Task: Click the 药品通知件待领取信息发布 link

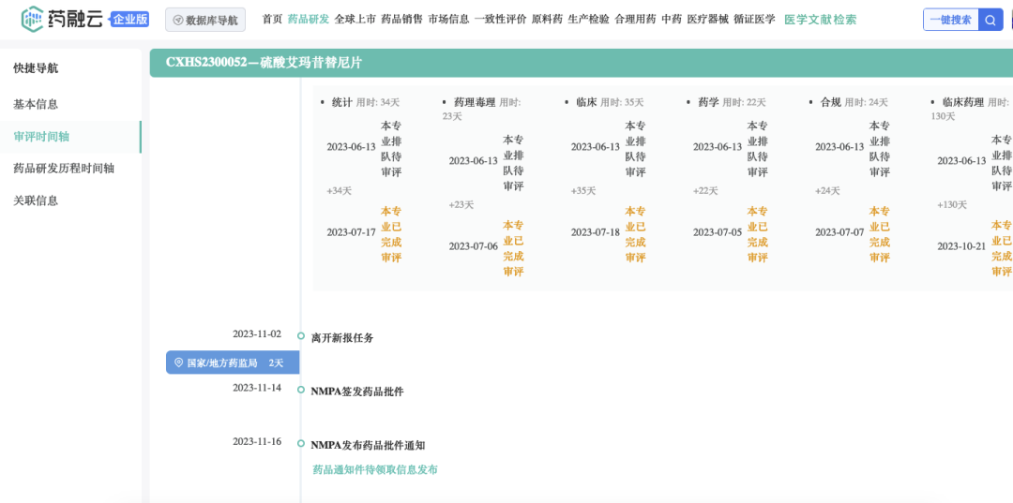Action: (x=374, y=470)
